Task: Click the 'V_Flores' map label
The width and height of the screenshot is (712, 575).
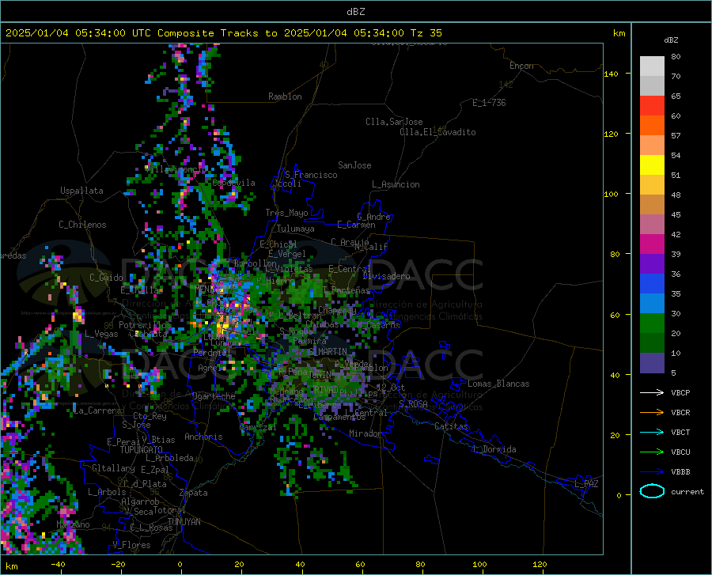Action: [131, 545]
